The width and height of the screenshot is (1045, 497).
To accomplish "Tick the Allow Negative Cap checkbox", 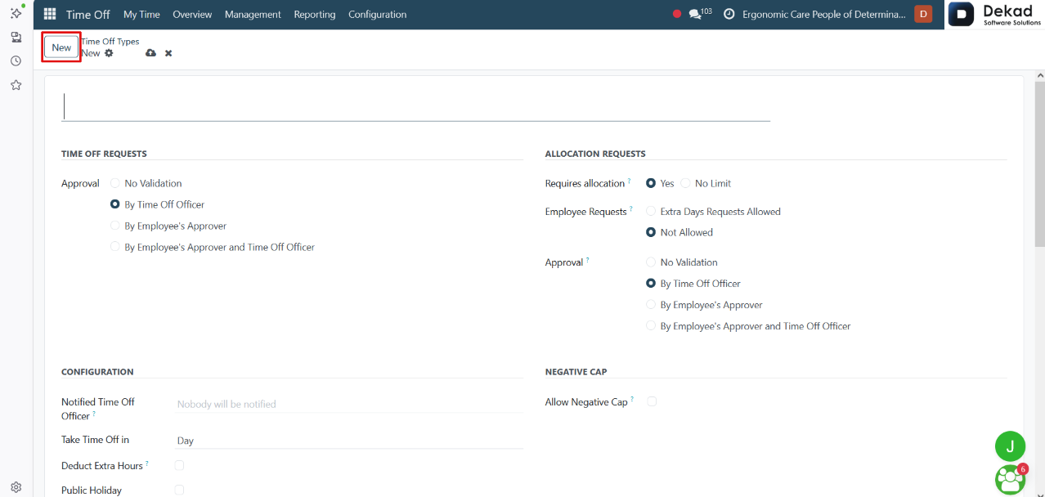I will pyautogui.click(x=652, y=401).
